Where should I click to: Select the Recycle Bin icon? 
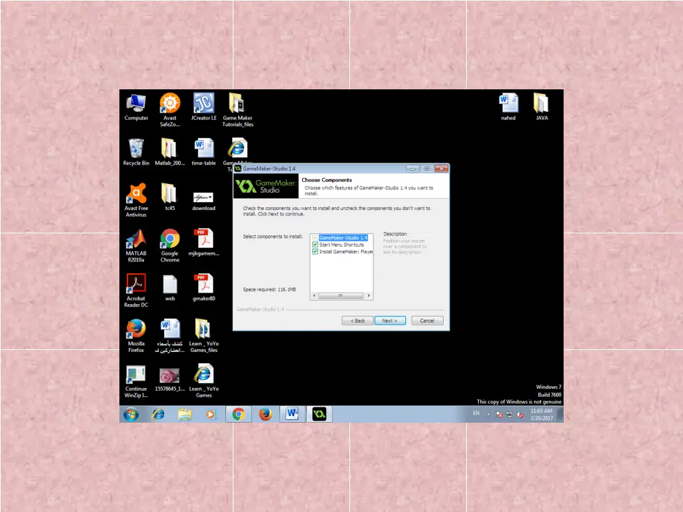[136, 149]
